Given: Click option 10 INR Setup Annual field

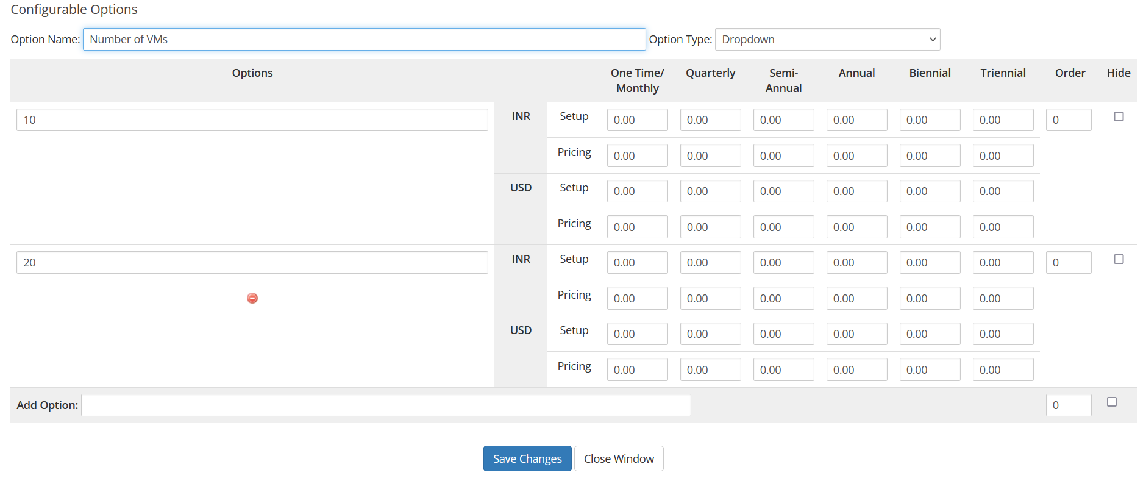Looking at the screenshot, I should click(x=856, y=120).
